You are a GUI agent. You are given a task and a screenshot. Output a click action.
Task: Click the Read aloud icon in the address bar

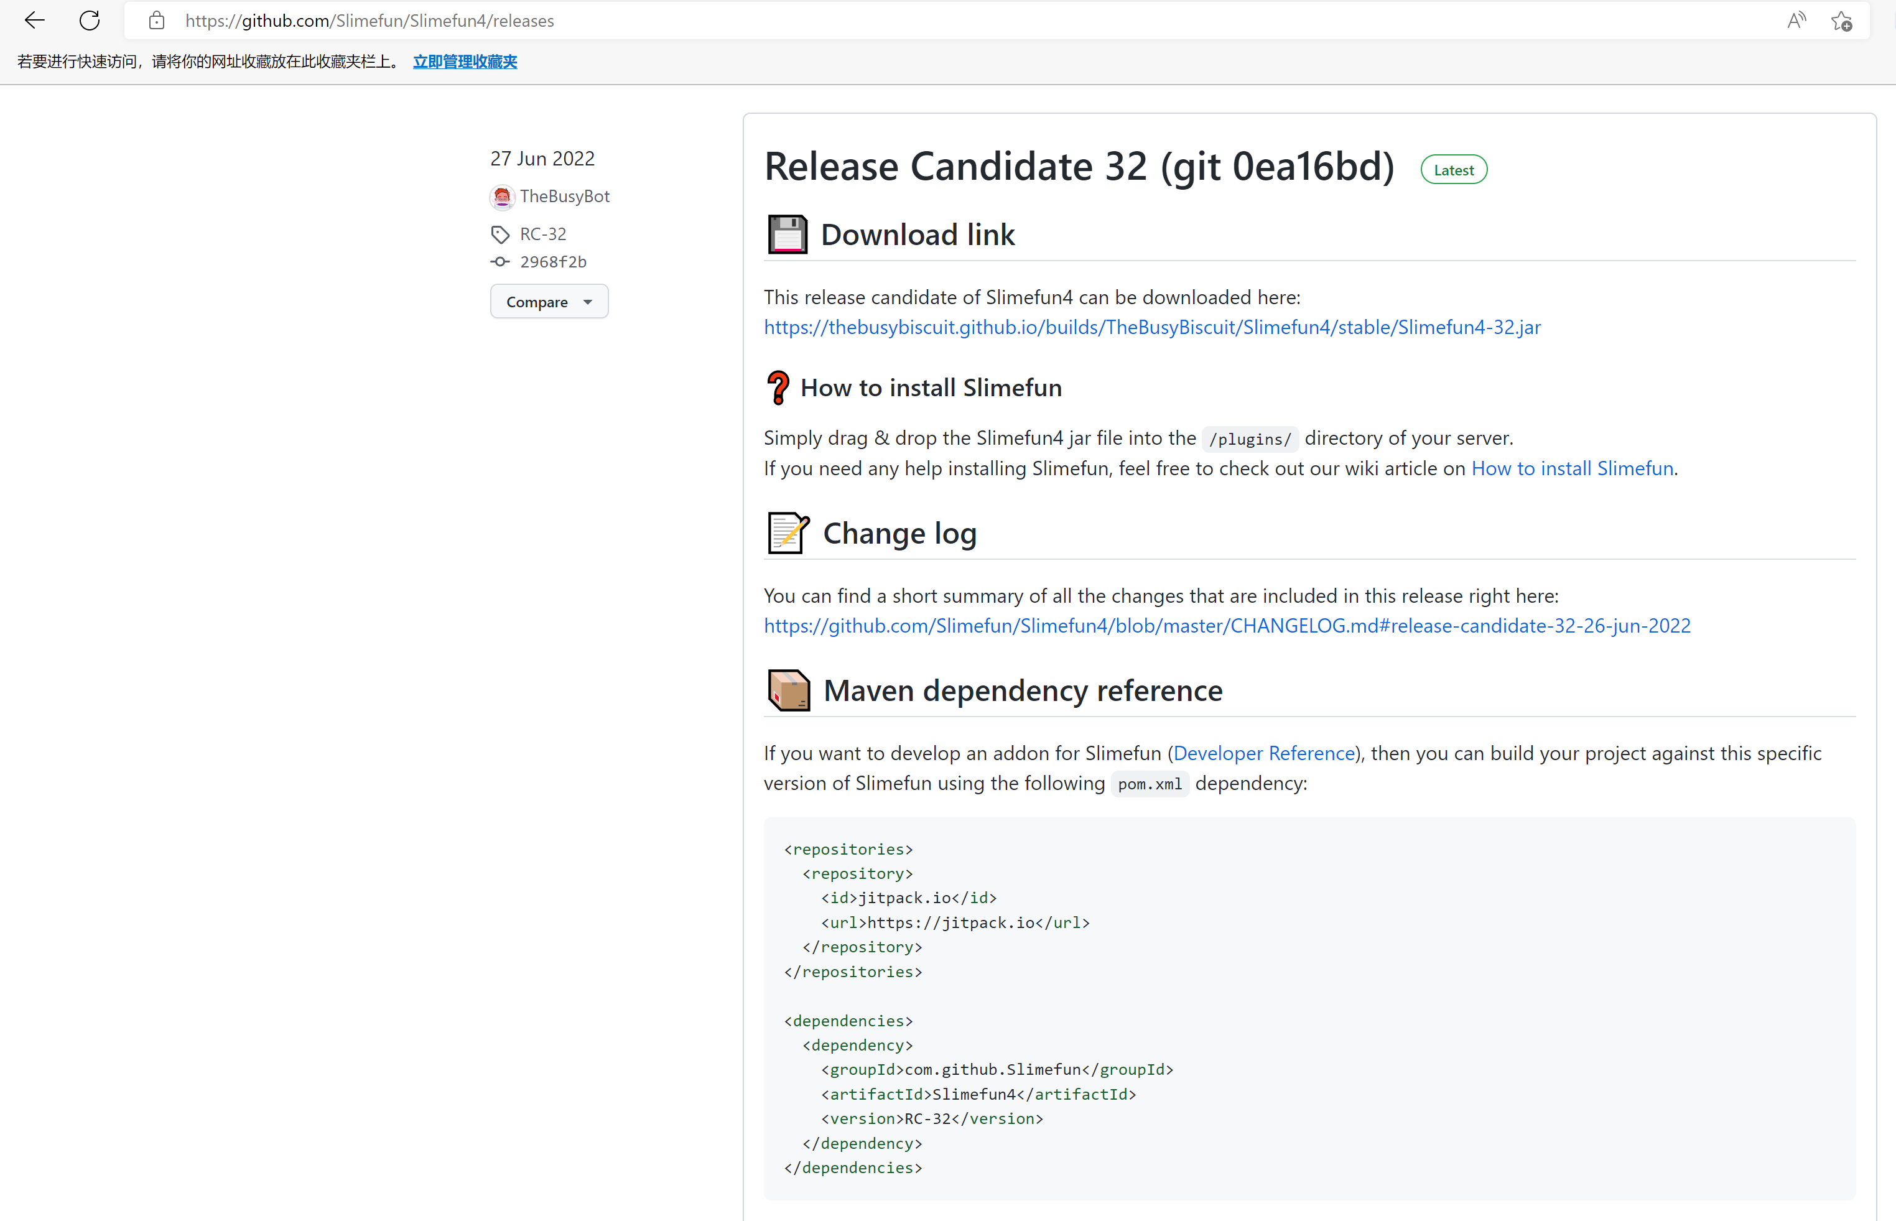pos(1796,20)
